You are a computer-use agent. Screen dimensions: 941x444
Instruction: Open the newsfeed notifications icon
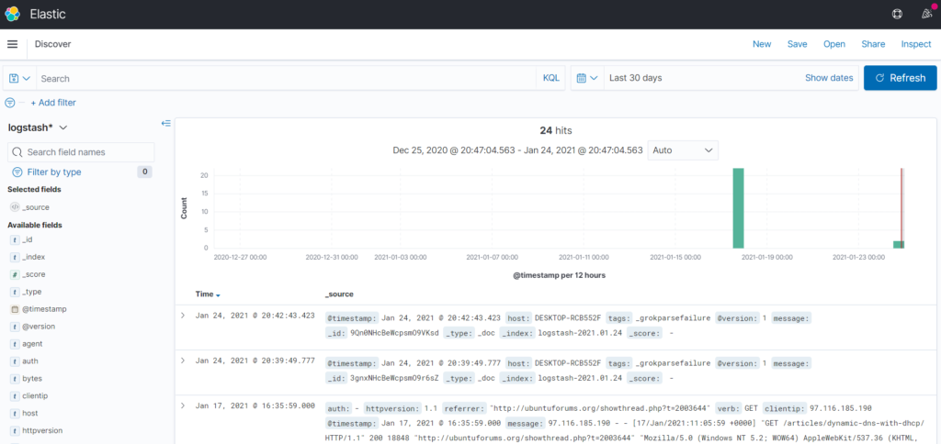click(924, 14)
